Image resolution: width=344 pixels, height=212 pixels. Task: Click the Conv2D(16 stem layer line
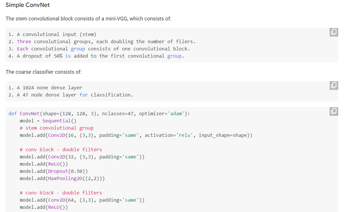pyautogui.click(x=136, y=135)
